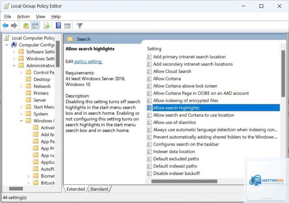Click the settings list horizontal scrollbar thumb
This screenshot has width=289, height=203.
click(x=184, y=181)
